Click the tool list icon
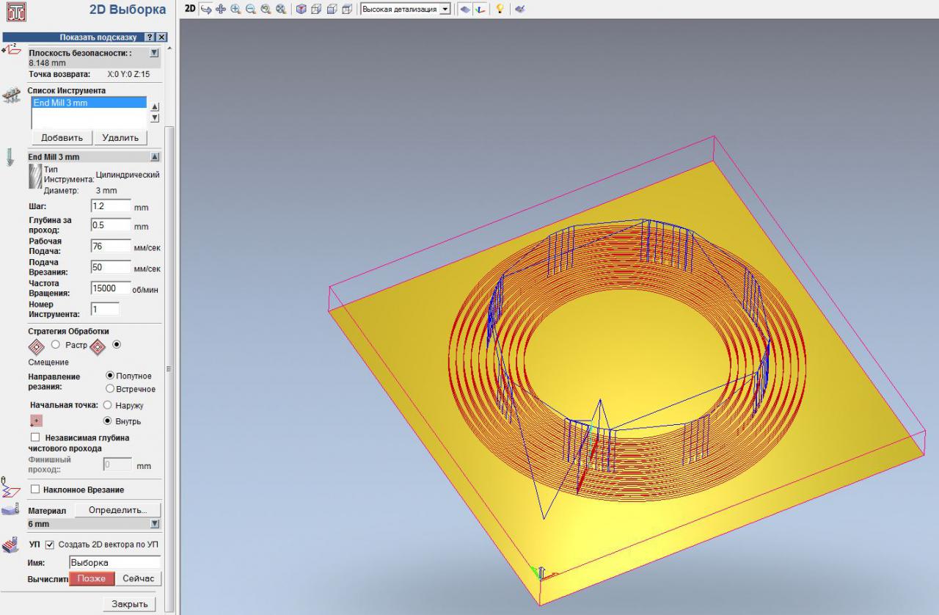 [12, 95]
